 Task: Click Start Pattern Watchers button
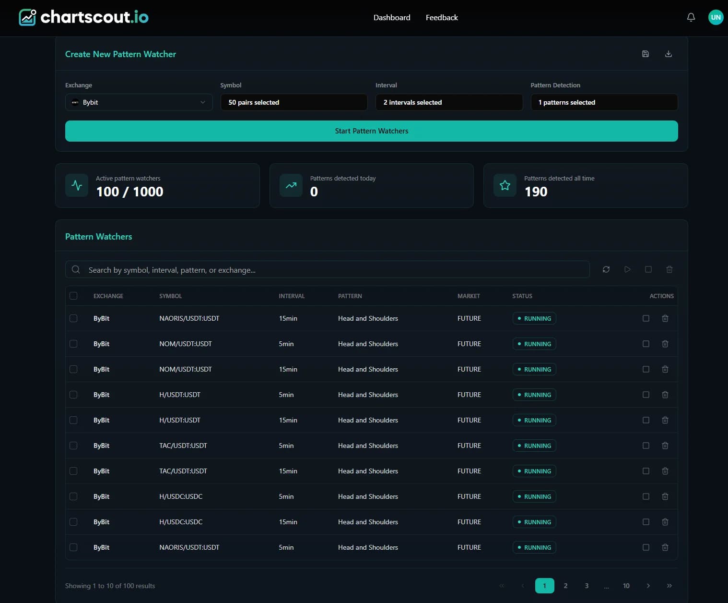click(x=371, y=131)
